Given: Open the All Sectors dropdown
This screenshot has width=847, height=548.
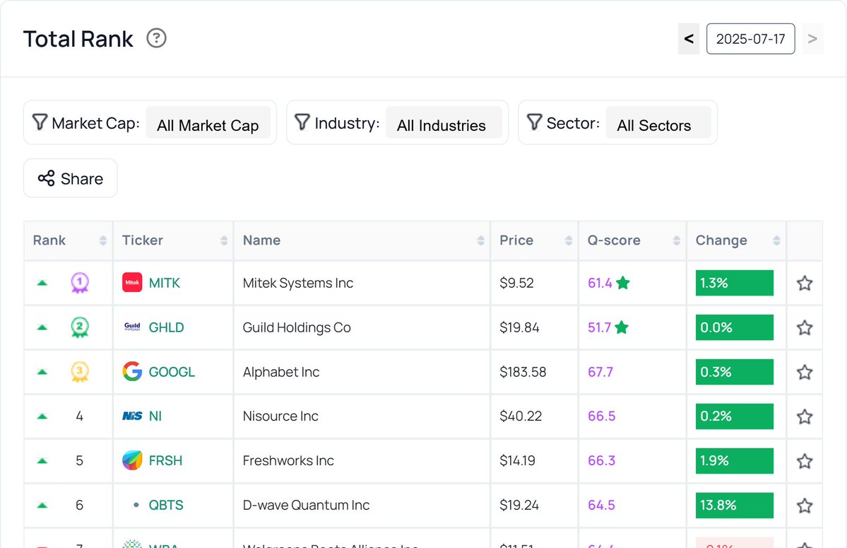Looking at the screenshot, I should point(658,122).
